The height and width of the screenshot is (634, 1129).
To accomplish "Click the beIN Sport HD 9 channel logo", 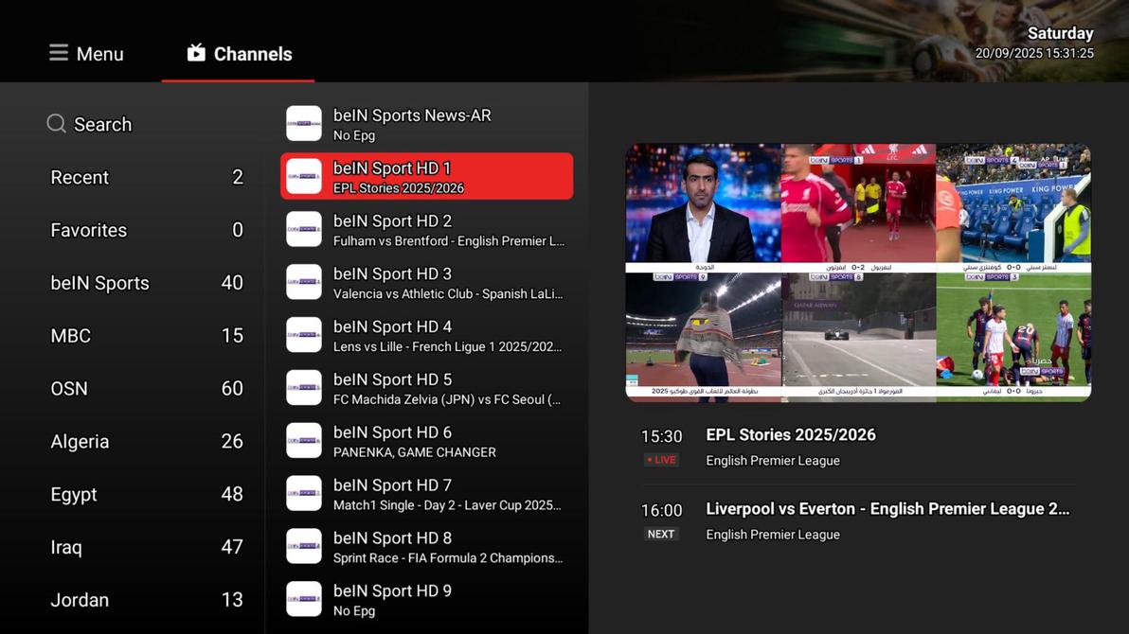I will [303, 599].
